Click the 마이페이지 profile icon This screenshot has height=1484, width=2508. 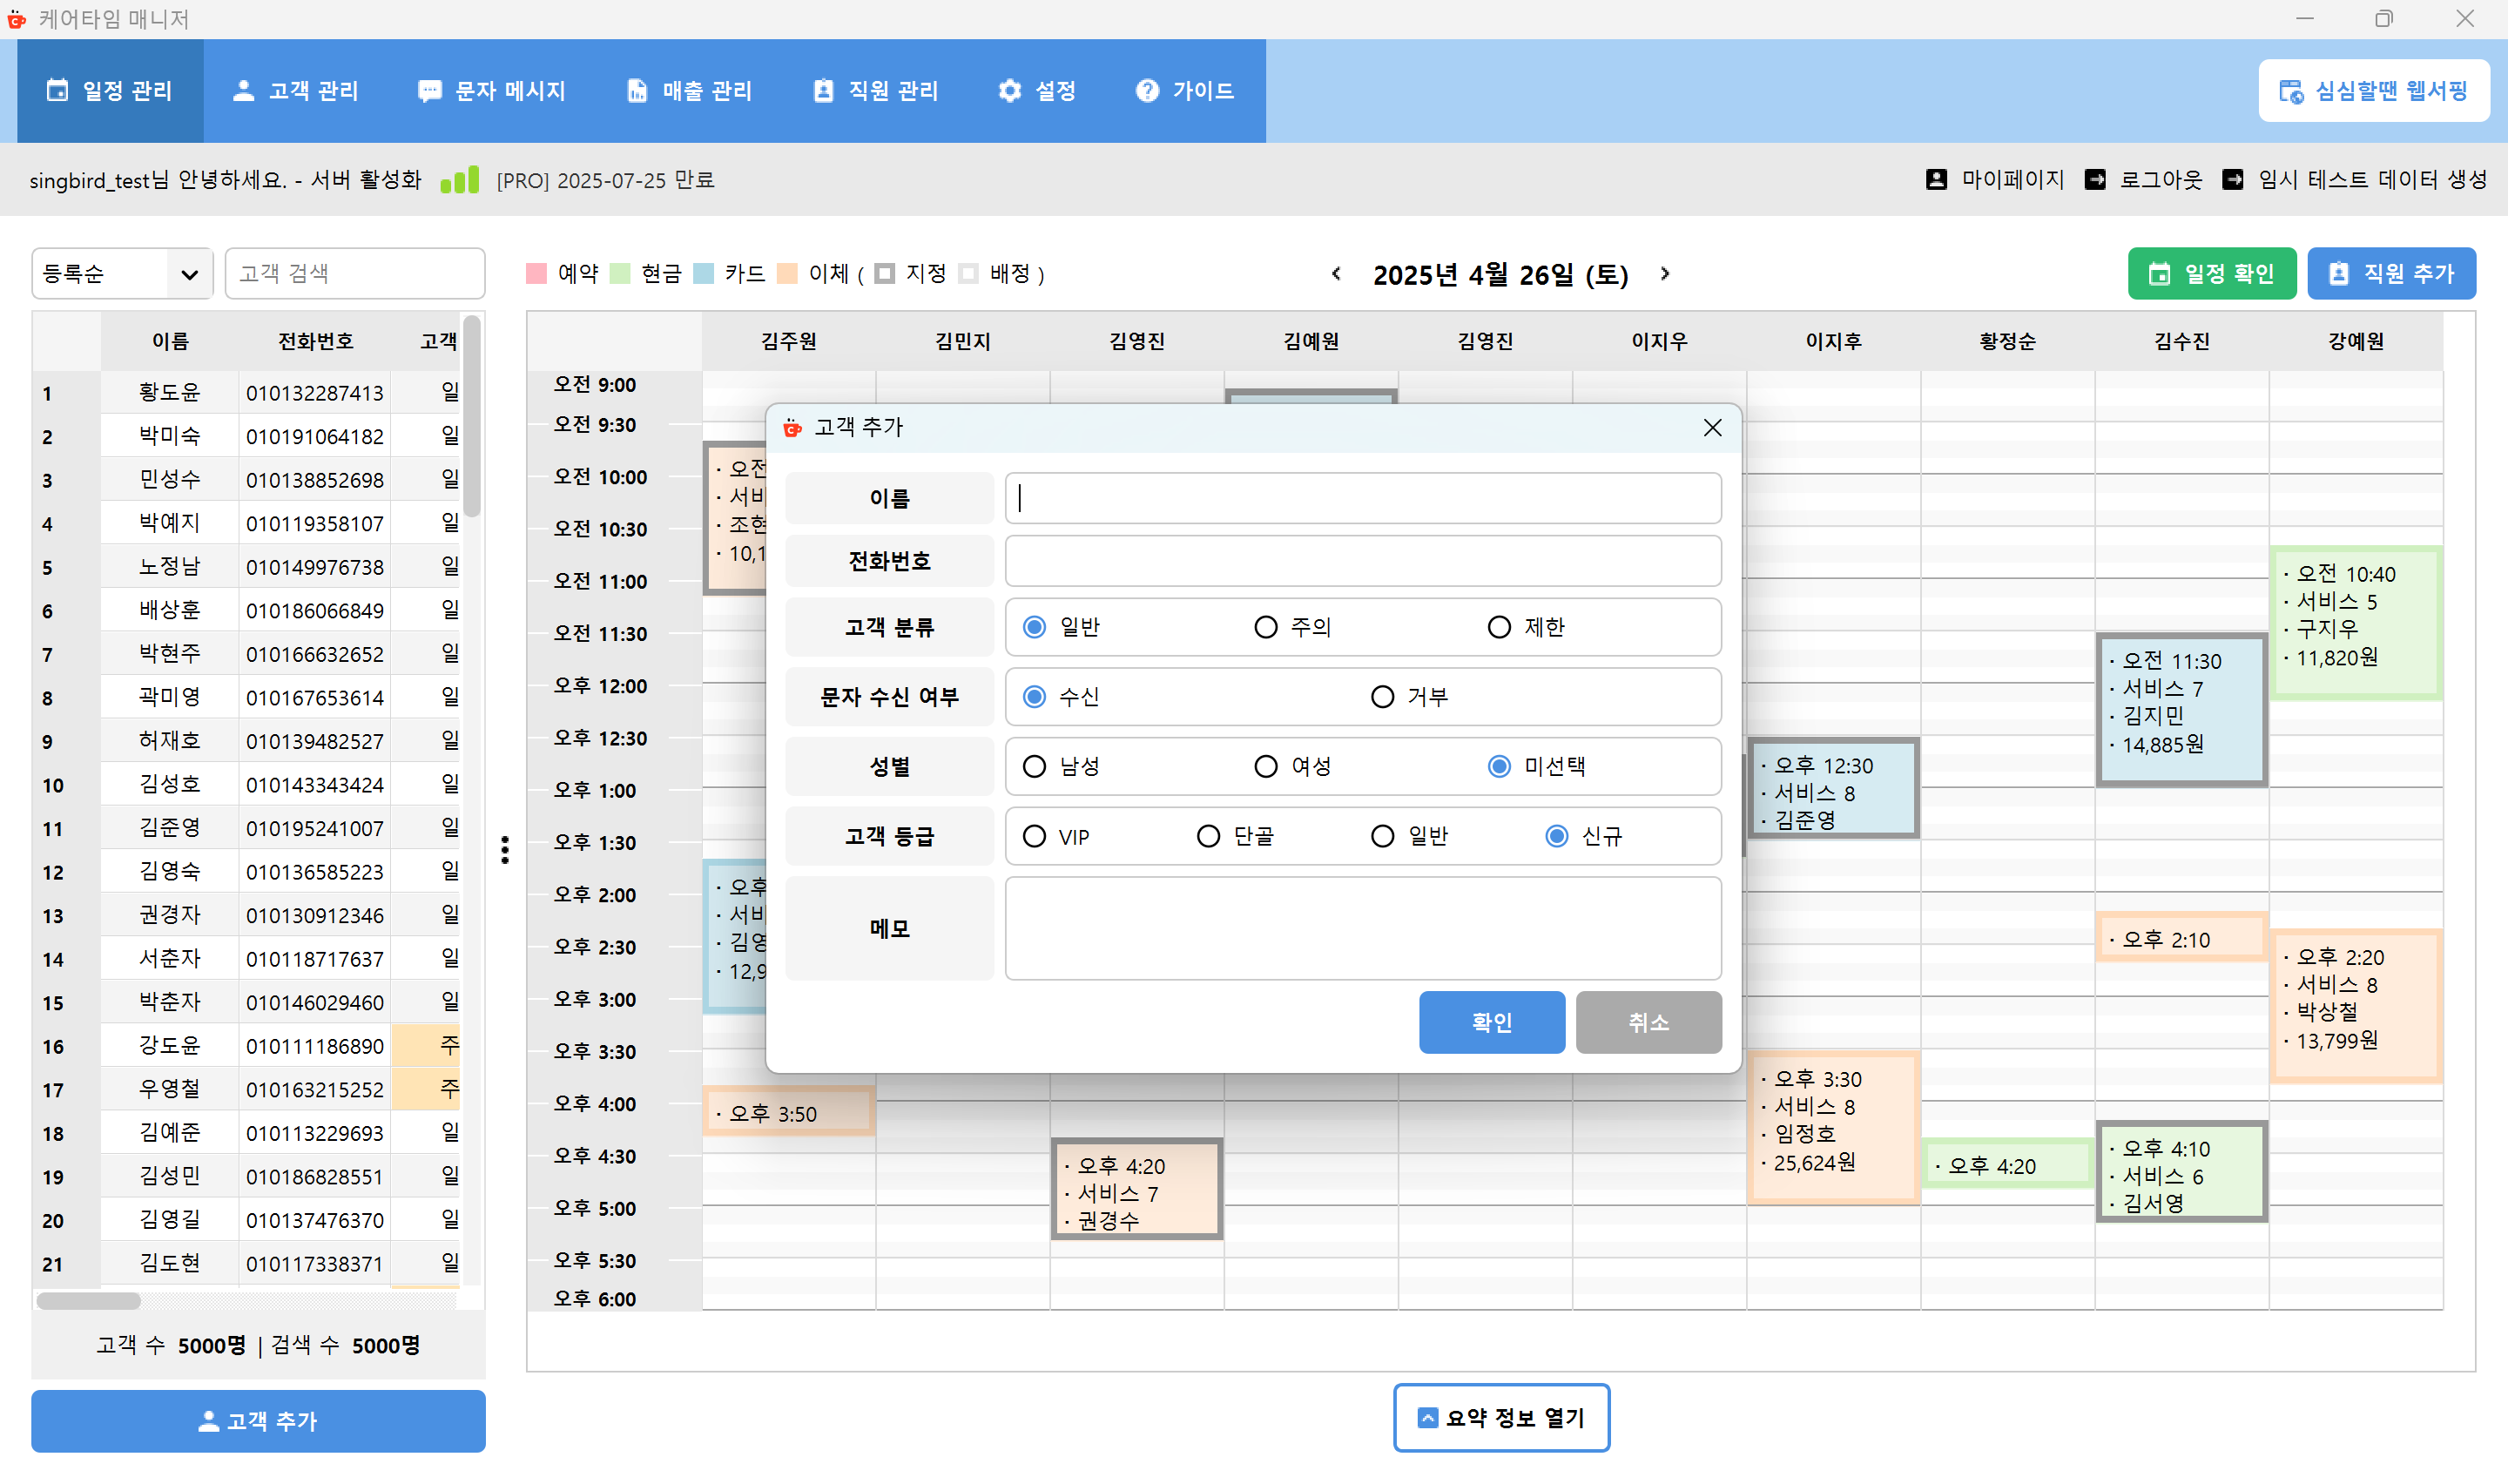[x=1936, y=179]
